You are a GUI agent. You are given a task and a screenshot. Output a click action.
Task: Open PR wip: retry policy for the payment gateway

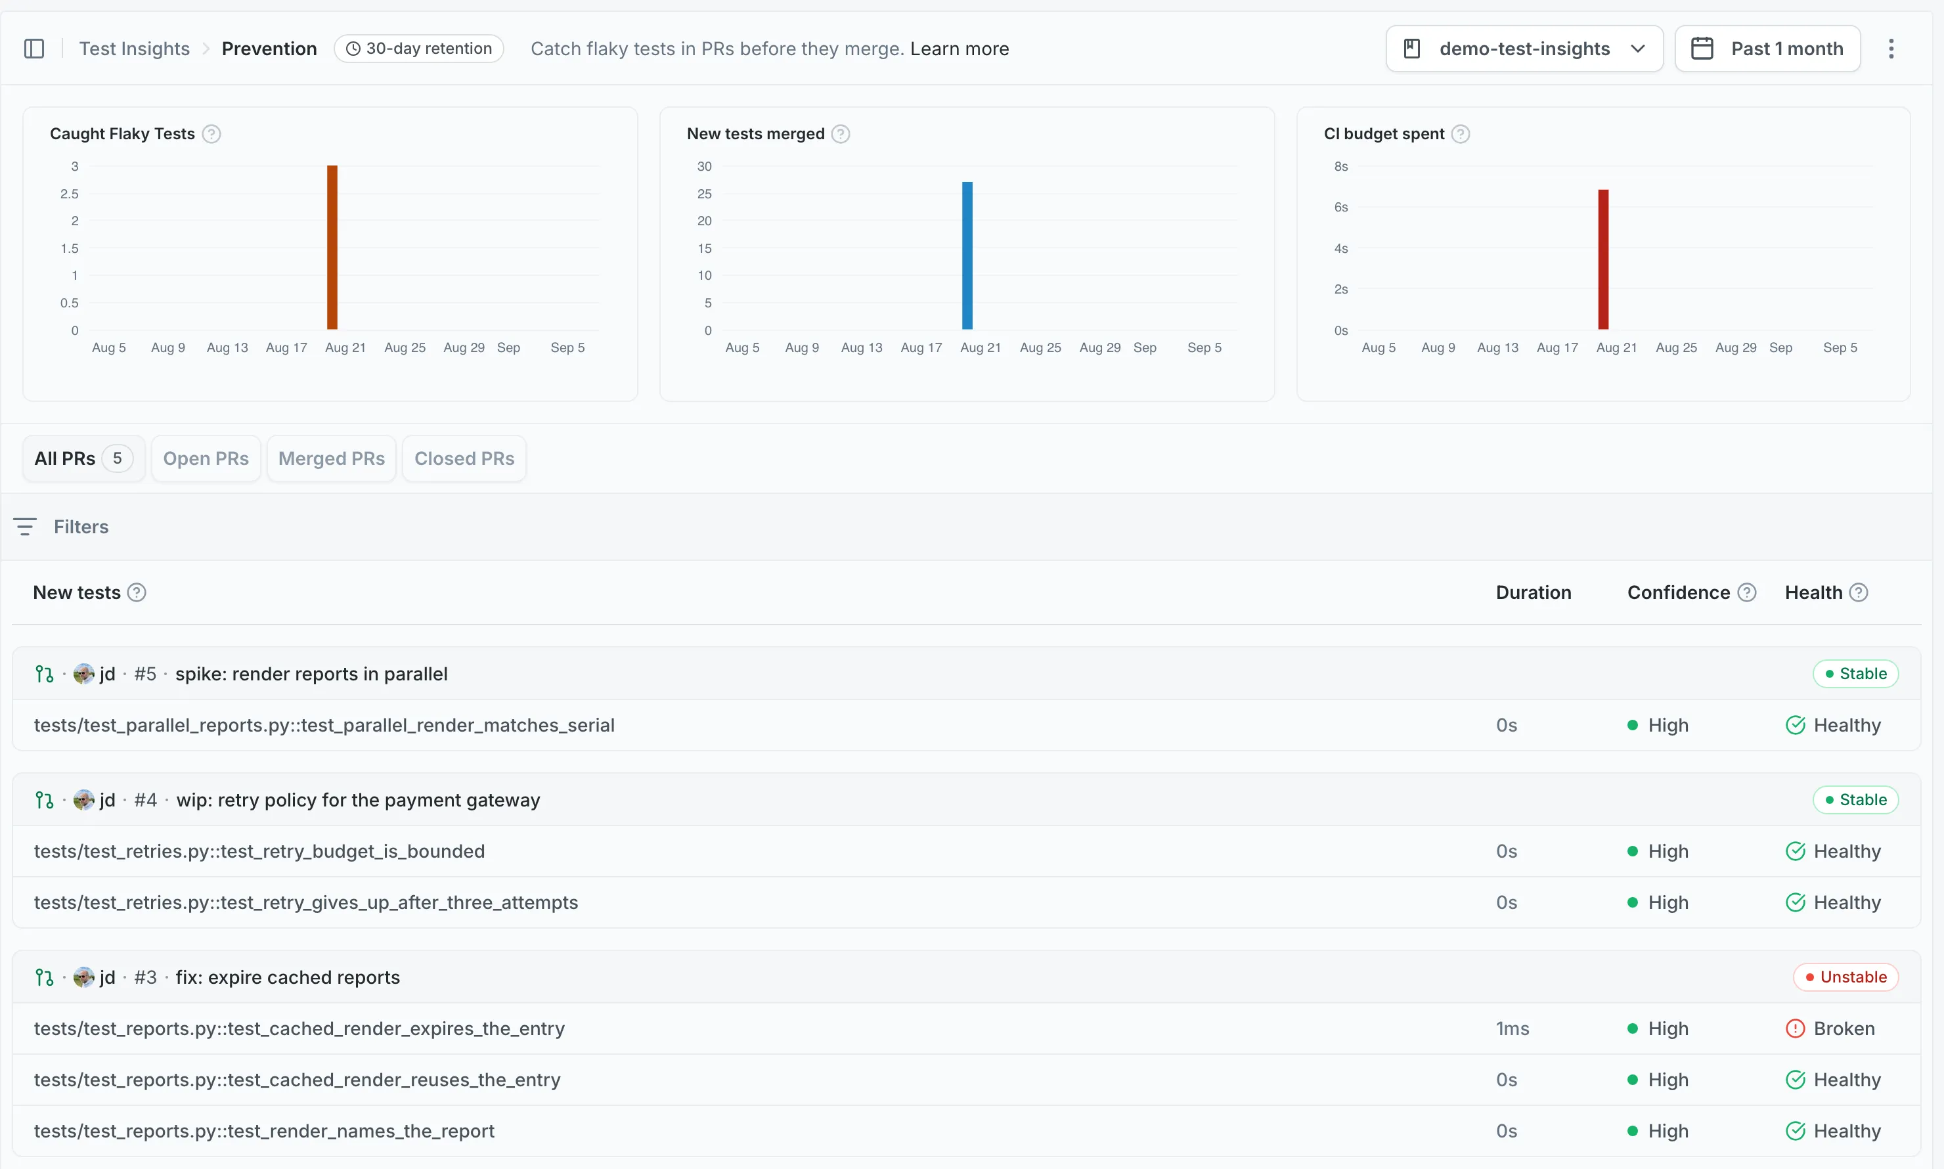(359, 801)
